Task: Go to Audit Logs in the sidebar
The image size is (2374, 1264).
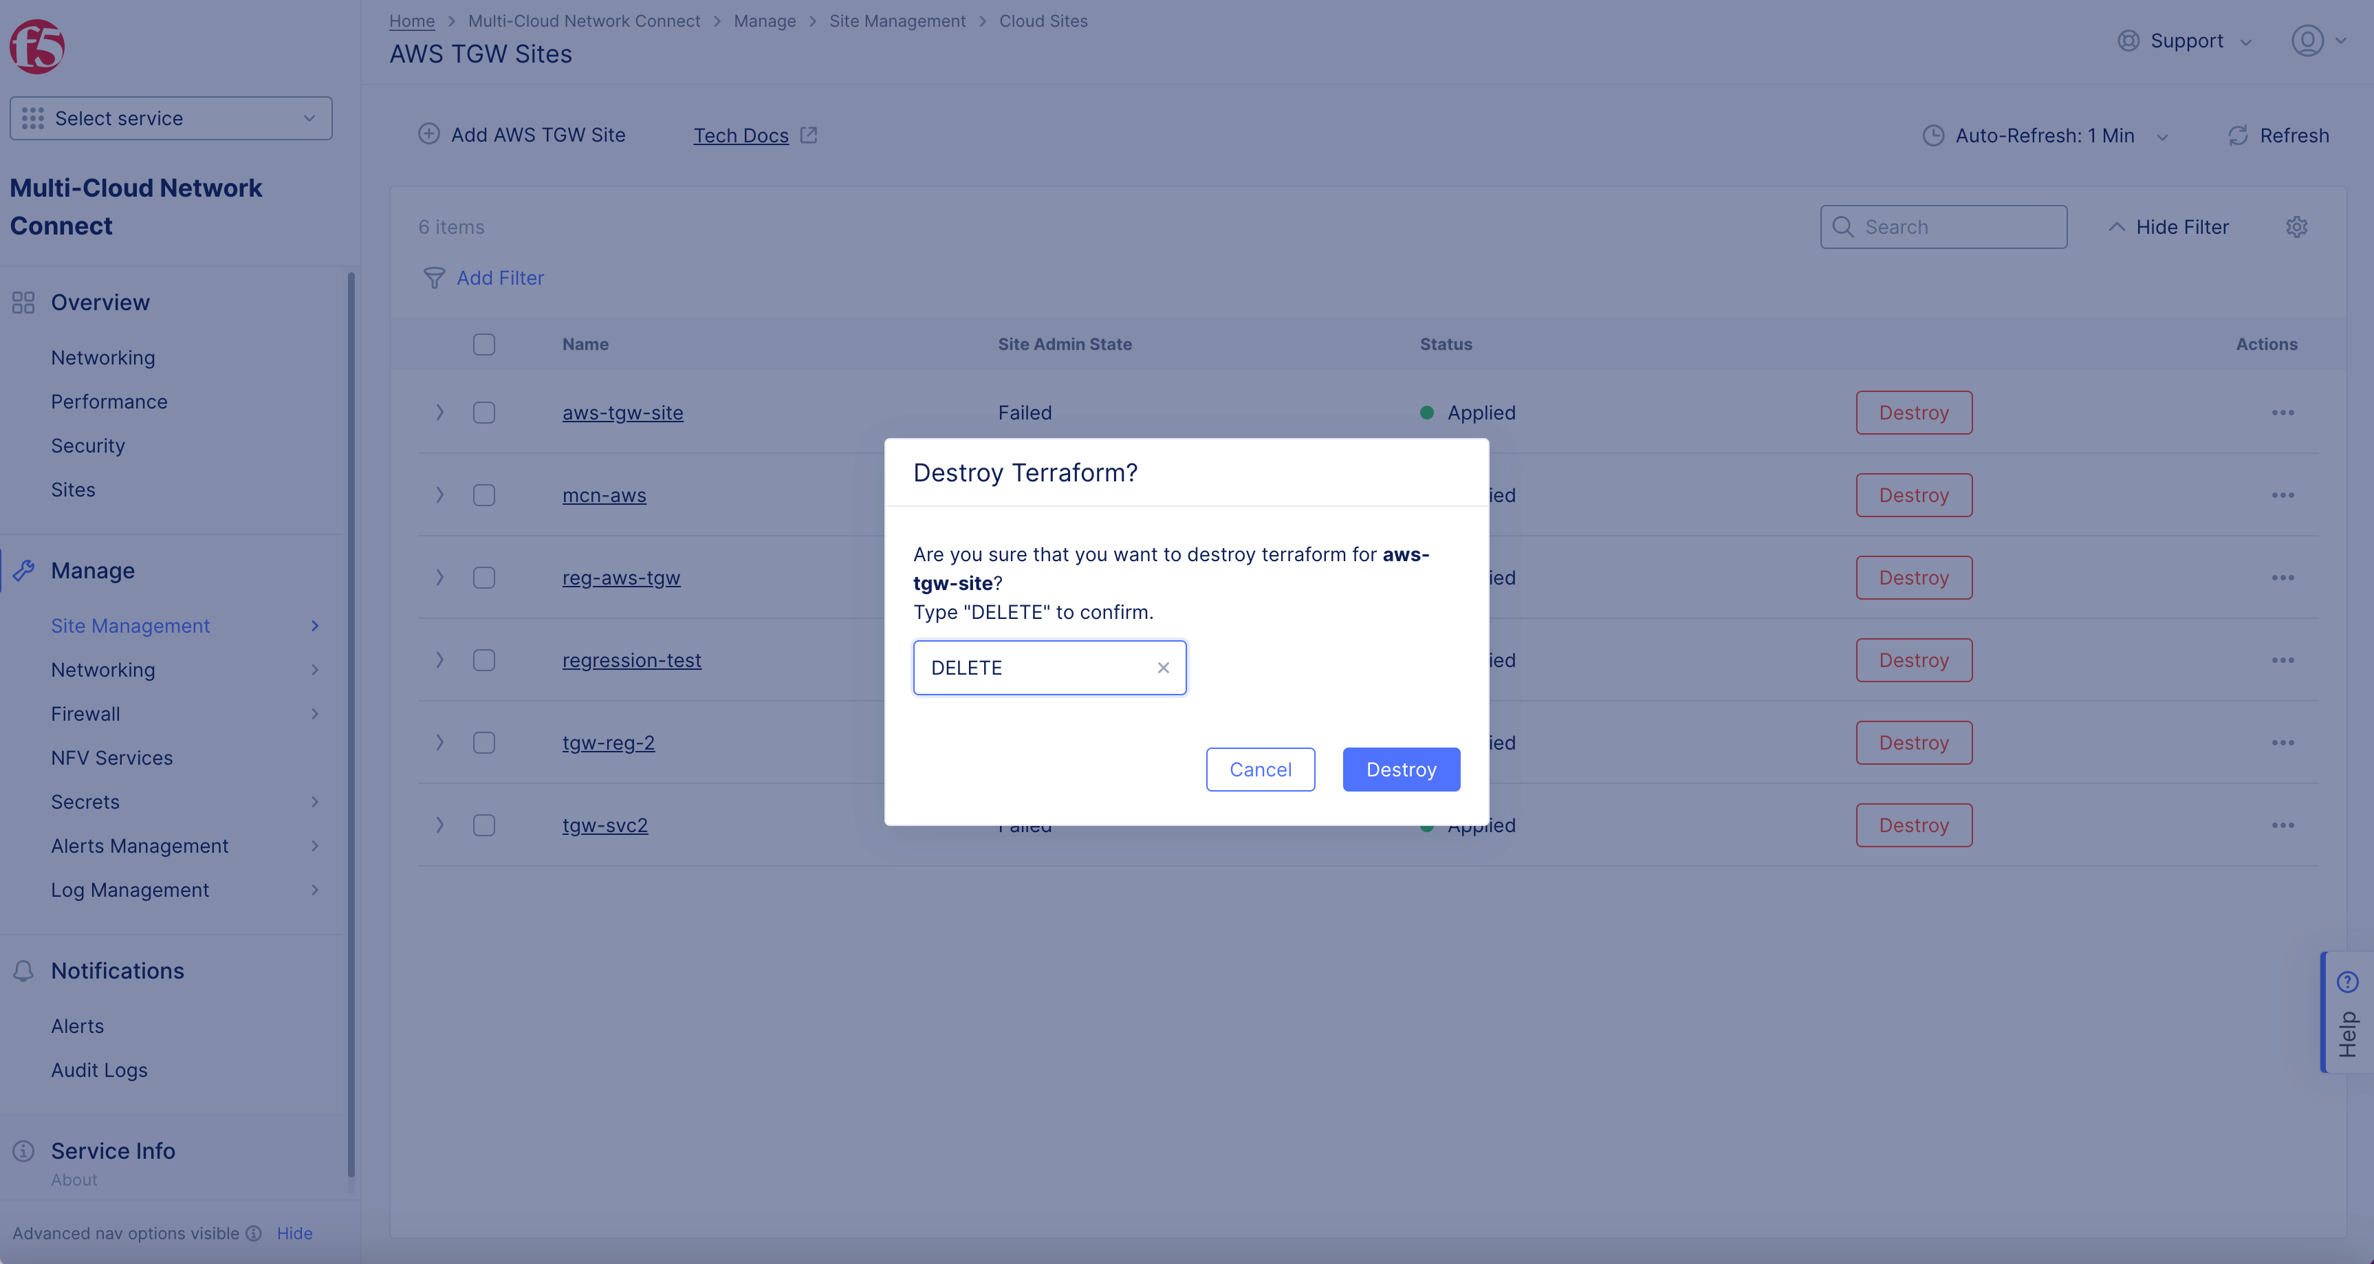Action: (98, 1069)
